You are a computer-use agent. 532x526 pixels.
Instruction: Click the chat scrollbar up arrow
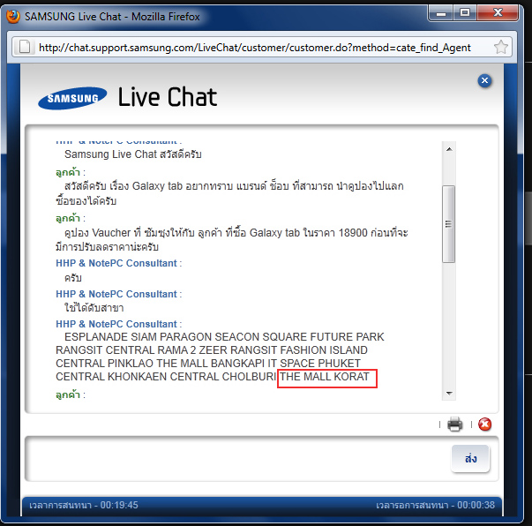pyautogui.click(x=449, y=149)
